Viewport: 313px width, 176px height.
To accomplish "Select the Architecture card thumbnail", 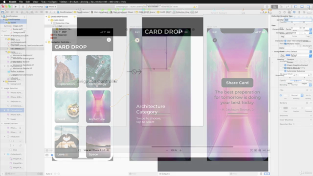I will tap(98, 107).
